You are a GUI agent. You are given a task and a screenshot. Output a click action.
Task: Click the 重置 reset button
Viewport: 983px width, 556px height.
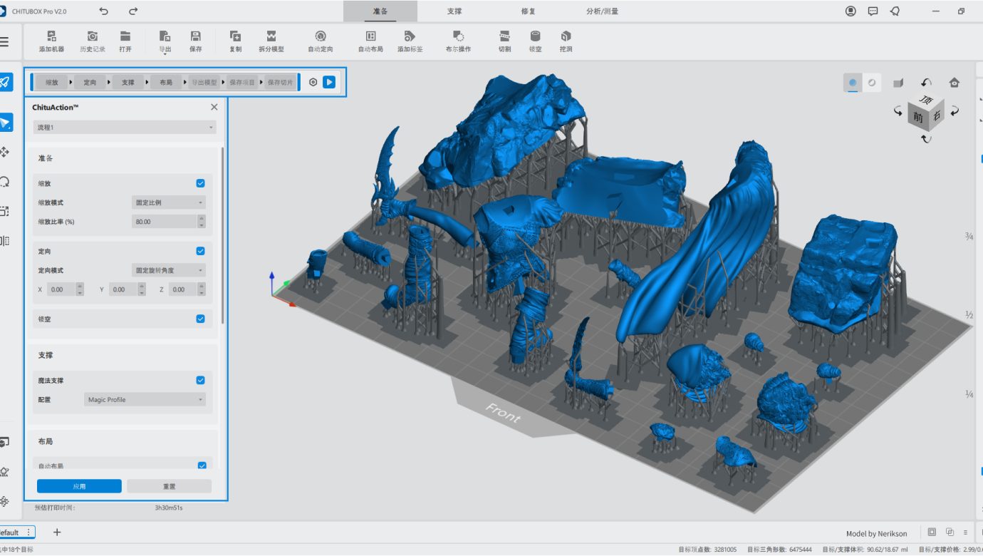(169, 486)
